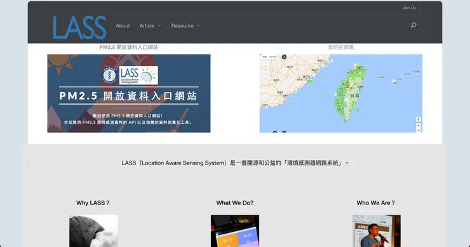Image resolution: width=470 pixels, height=247 pixels.
Task: Click the Who We Are? heading
Action: pyautogui.click(x=376, y=203)
